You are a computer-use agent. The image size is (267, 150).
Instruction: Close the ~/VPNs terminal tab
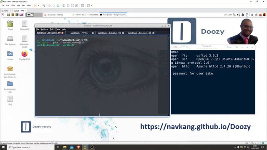coord(93,33)
